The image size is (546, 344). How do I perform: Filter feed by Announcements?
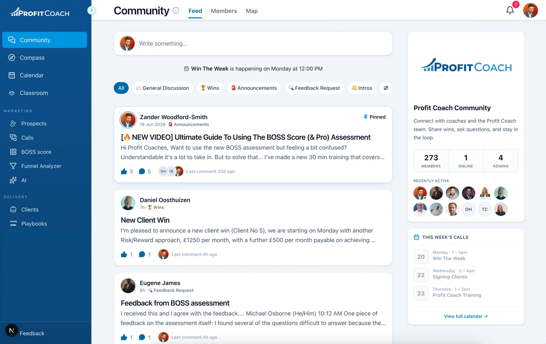click(x=254, y=88)
